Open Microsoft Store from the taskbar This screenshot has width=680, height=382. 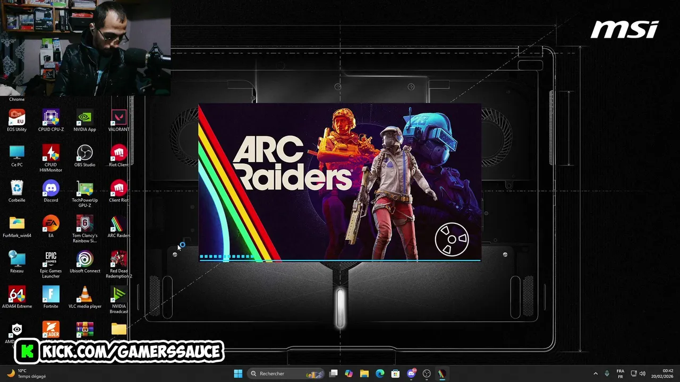coord(395,374)
